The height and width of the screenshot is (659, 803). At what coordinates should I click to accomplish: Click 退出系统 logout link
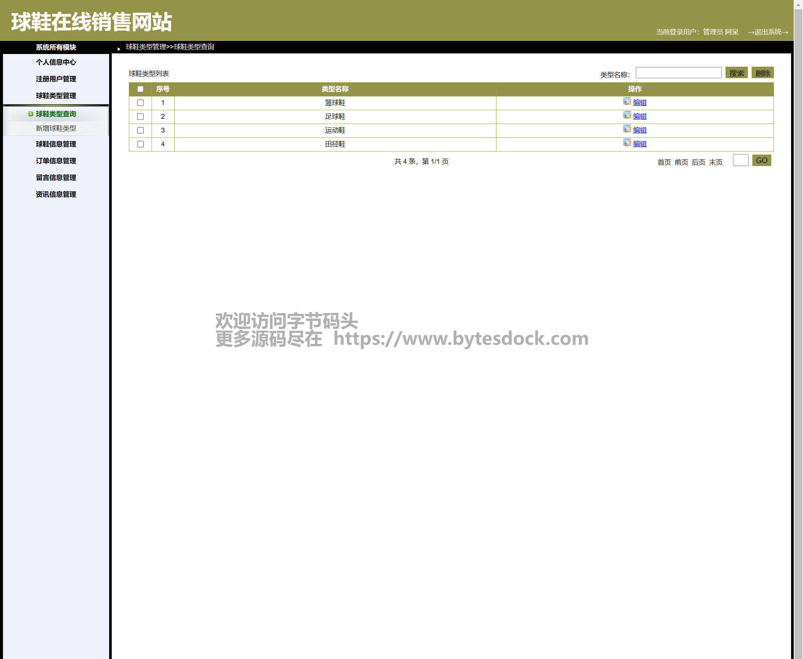767,32
